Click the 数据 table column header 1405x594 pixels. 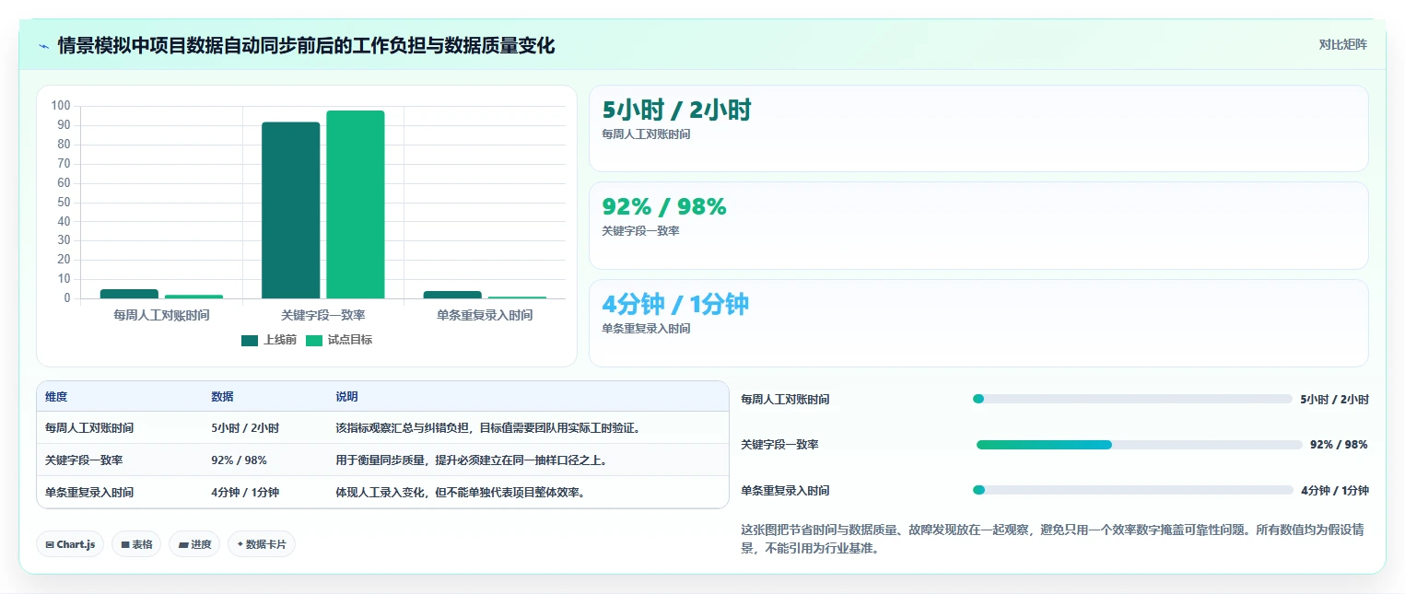[222, 397]
